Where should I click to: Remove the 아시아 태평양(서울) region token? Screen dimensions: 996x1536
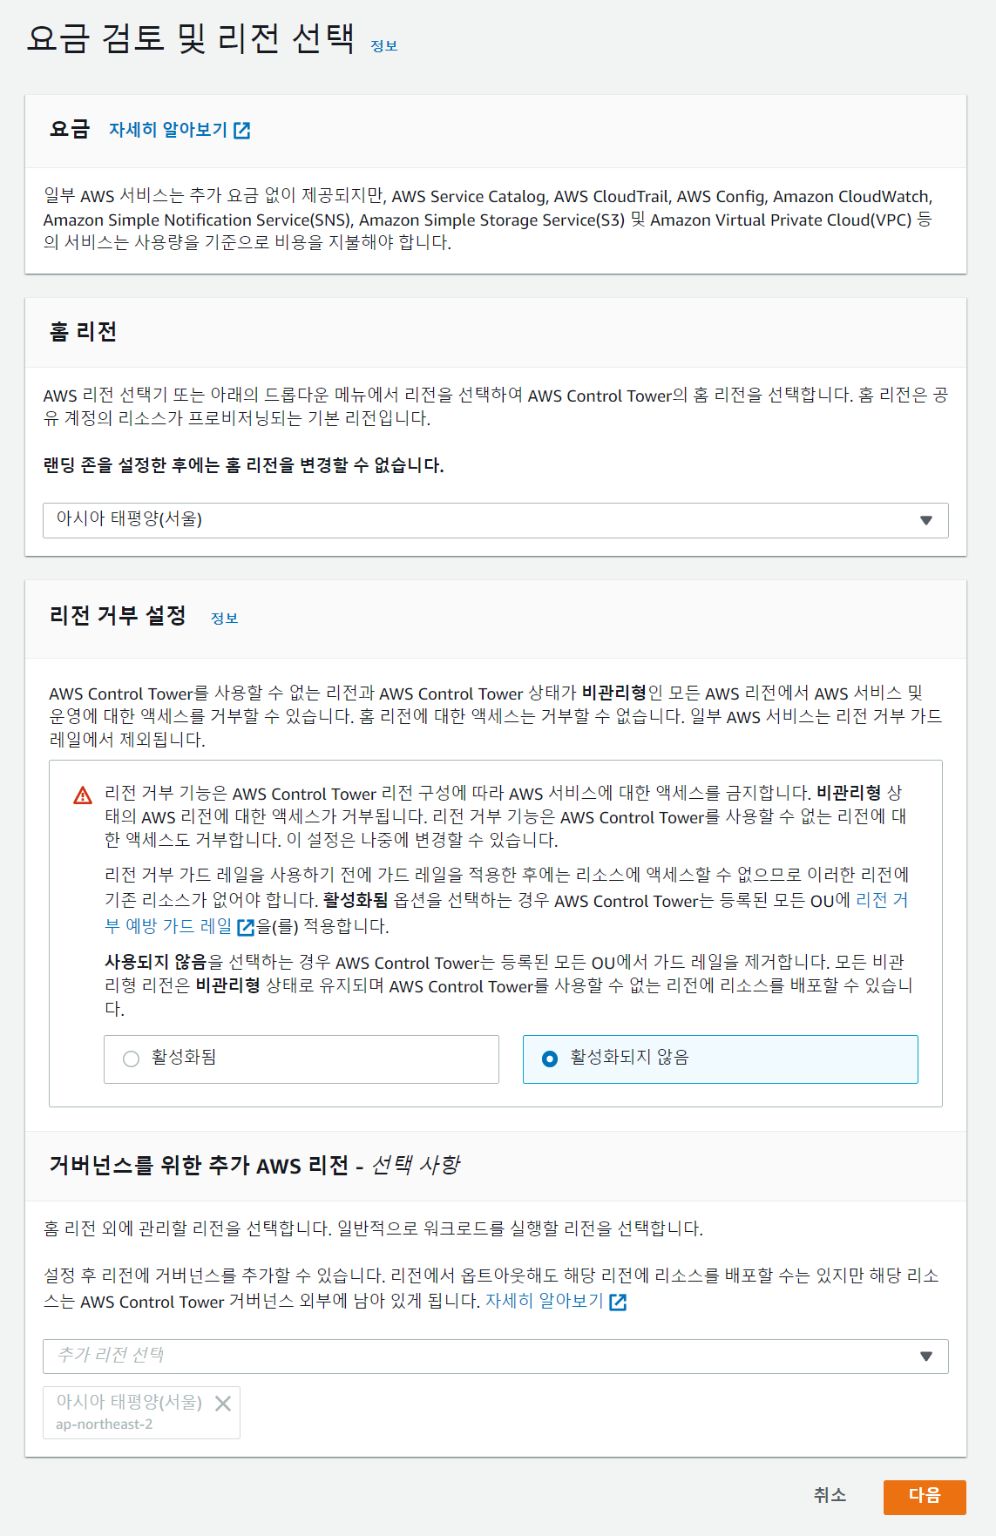tap(223, 1403)
